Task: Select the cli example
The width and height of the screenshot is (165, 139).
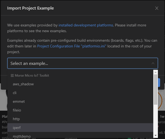Action: [x=15, y=93]
